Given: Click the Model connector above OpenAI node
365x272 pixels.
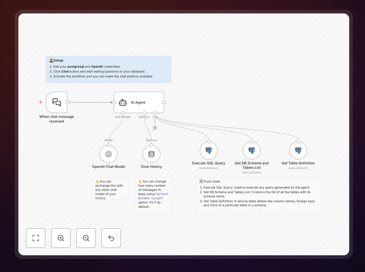Looking at the screenshot, I should click(x=109, y=145).
